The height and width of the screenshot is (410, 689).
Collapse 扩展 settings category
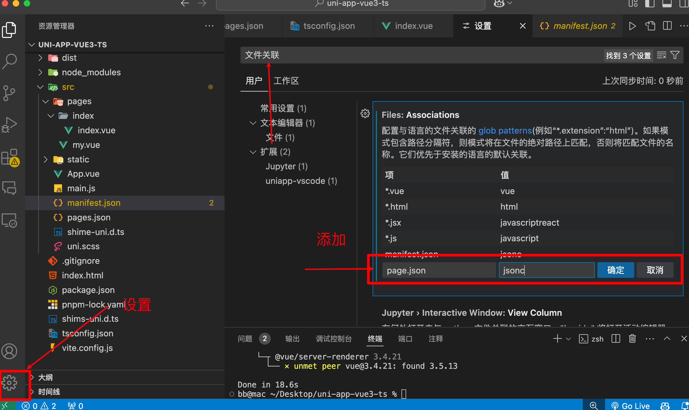pyautogui.click(x=253, y=152)
